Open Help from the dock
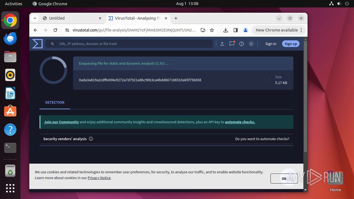Screen dimensions: 354x199 tap(10, 130)
